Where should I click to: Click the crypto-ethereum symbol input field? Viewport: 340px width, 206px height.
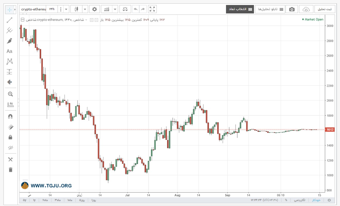pyautogui.click(x=33, y=9)
